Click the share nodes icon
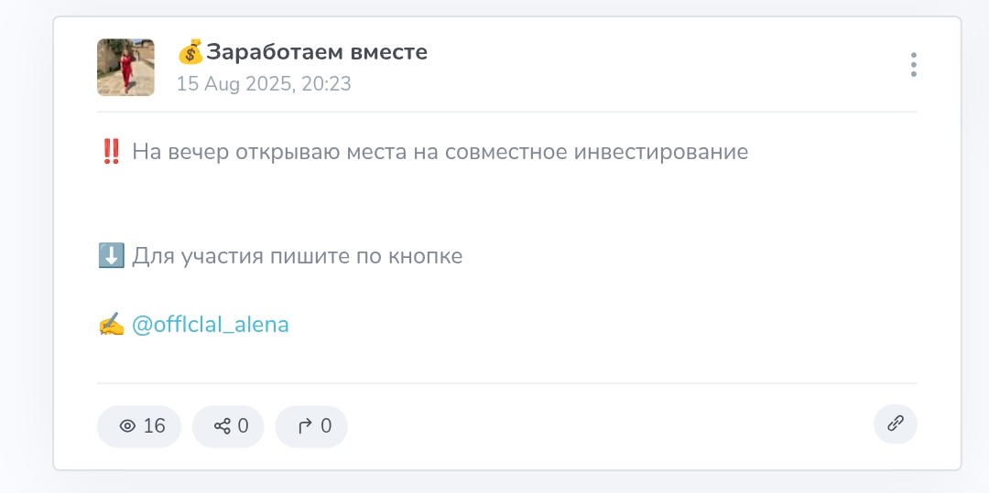 (222, 426)
